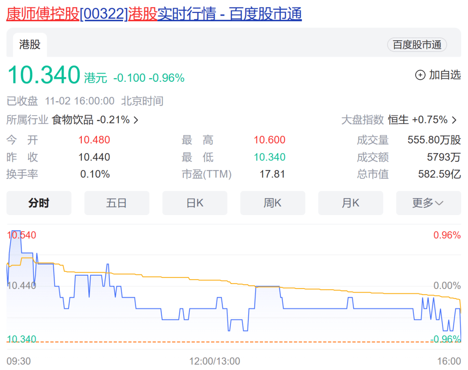Click the 加自选 watchlist button
The height and width of the screenshot is (370, 468).
[x=444, y=75]
